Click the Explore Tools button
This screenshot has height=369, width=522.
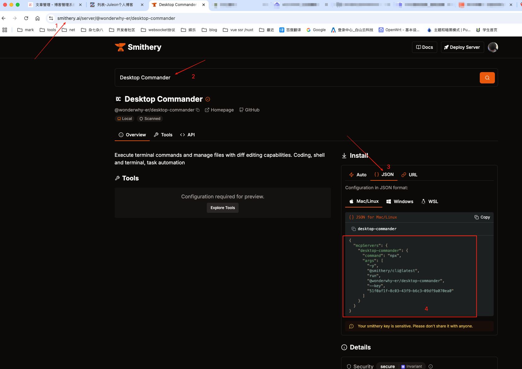coord(223,208)
